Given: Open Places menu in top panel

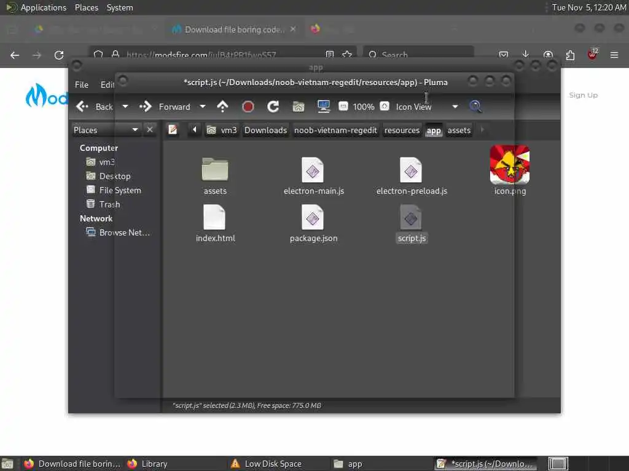Looking at the screenshot, I should tap(86, 7).
